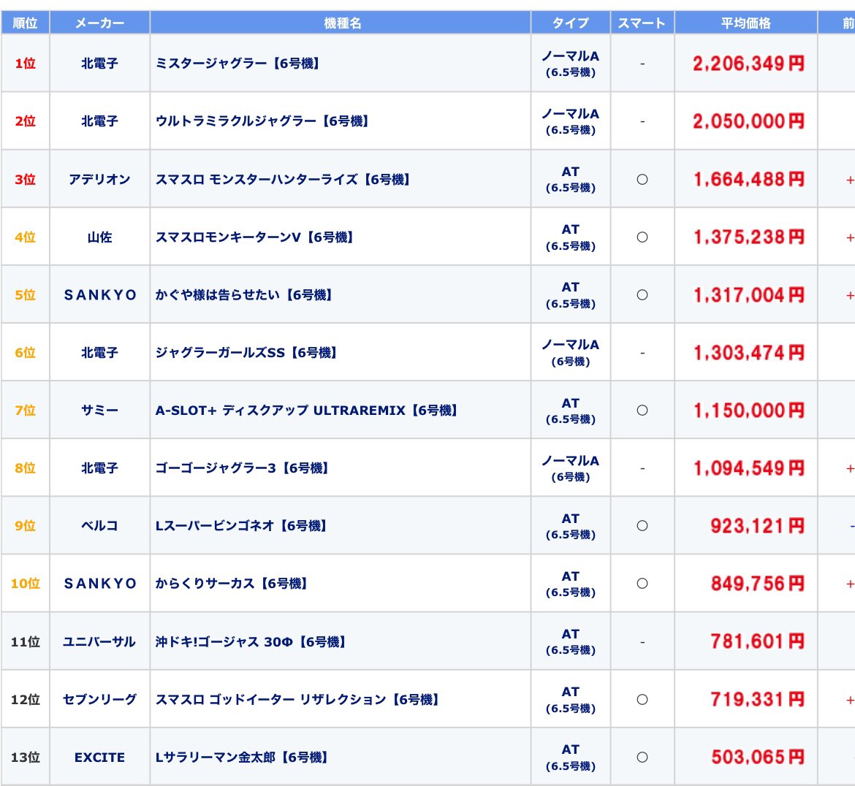This screenshot has width=855, height=786.
Task: Open ウルトラミラクルジャグラー【6号機】 link
Action: [x=262, y=121]
